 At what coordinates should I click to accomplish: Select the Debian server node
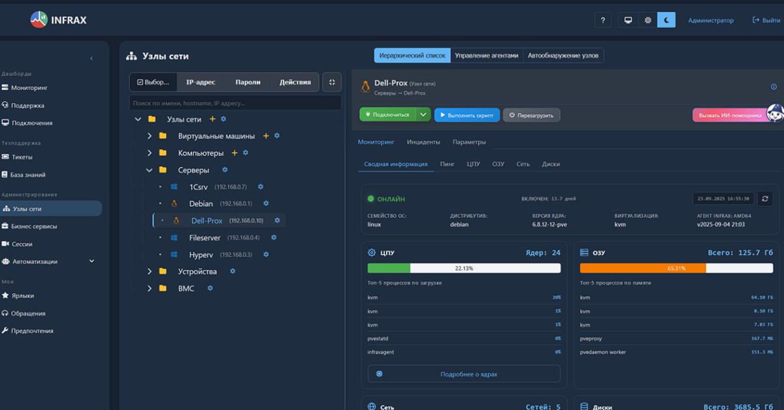[201, 204]
